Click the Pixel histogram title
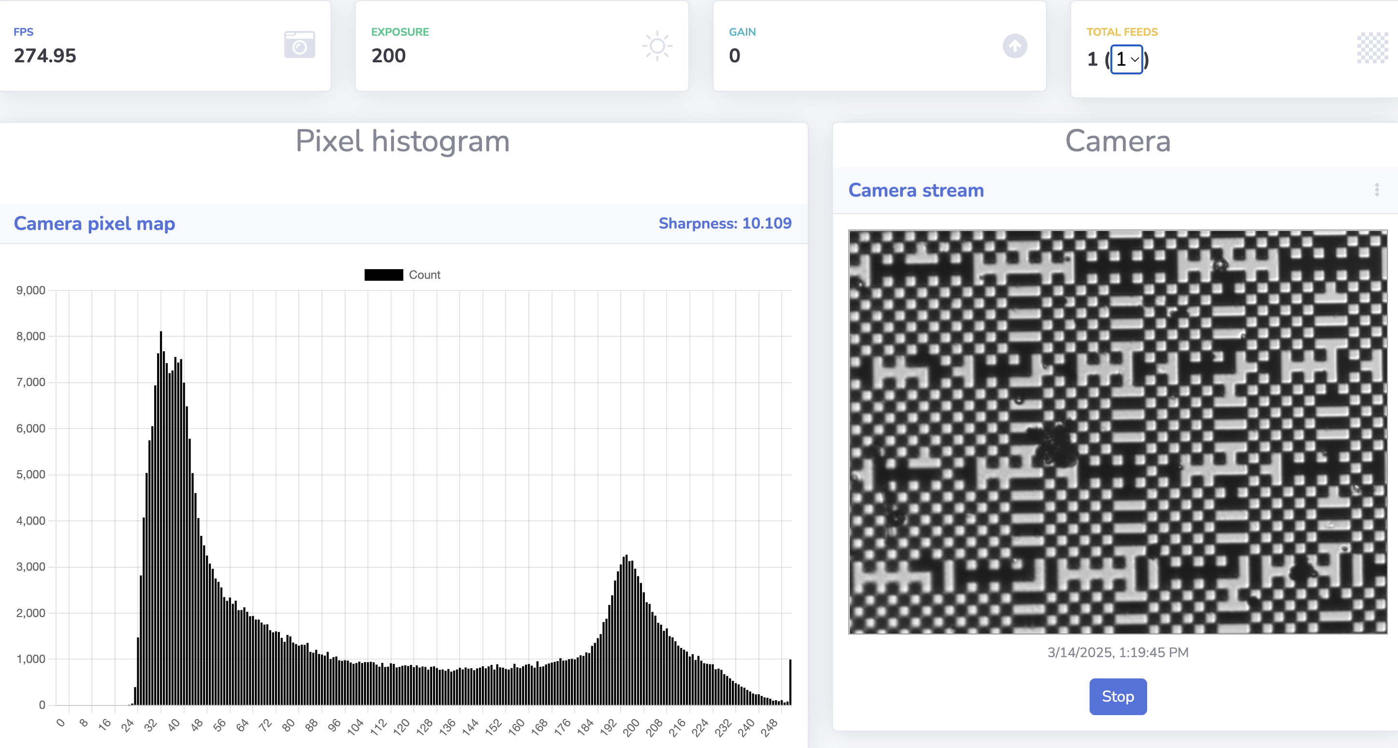Viewport: 1398px width, 748px height. click(x=402, y=141)
